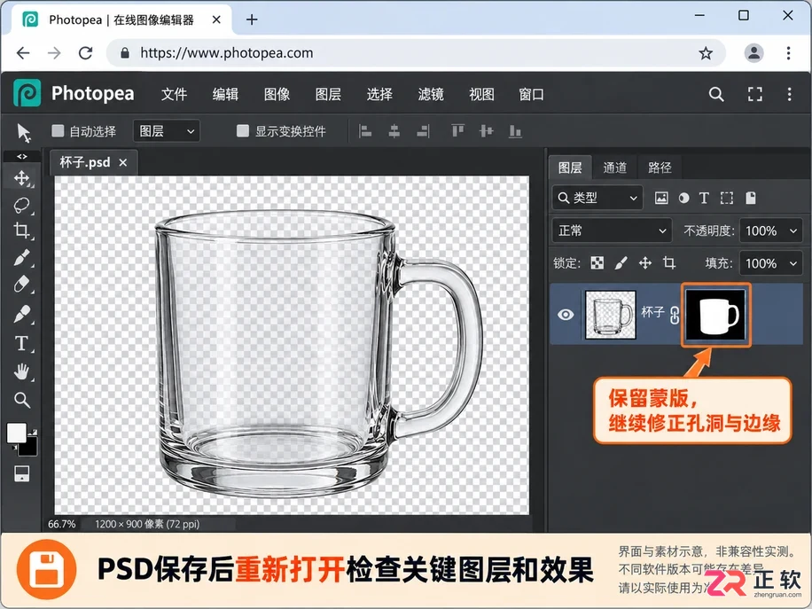The width and height of the screenshot is (812, 609).
Task: Open the 文件 menu
Action: tap(174, 94)
